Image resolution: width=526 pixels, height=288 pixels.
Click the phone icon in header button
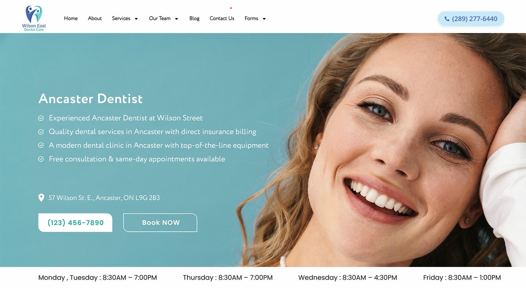(447, 19)
